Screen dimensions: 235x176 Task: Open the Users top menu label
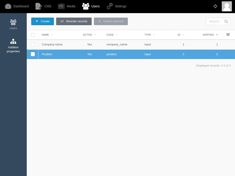point(95,6)
